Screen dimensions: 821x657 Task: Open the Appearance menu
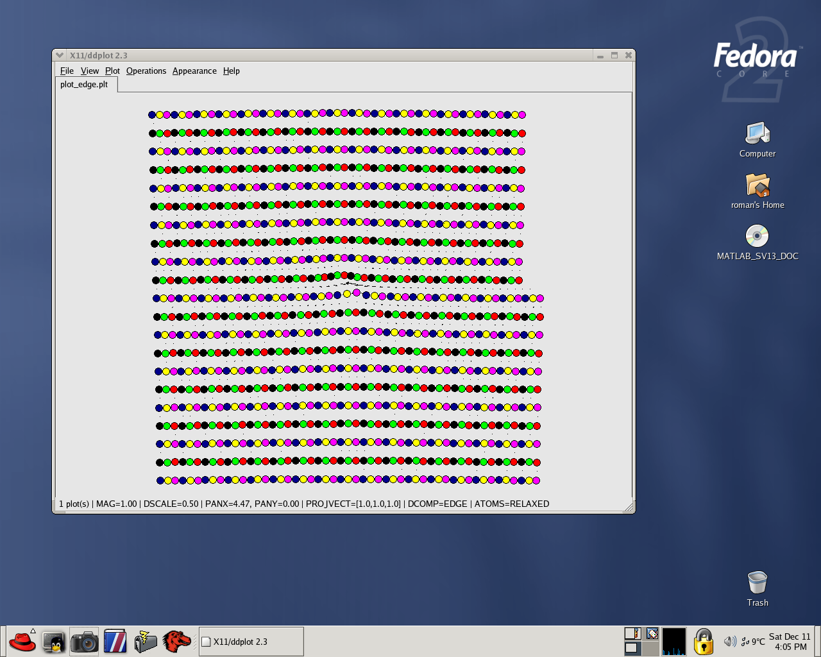(194, 71)
